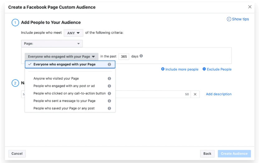Click the 365 days input field
The height and width of the screenshot is (163, 259).
(x=124, y=57)
